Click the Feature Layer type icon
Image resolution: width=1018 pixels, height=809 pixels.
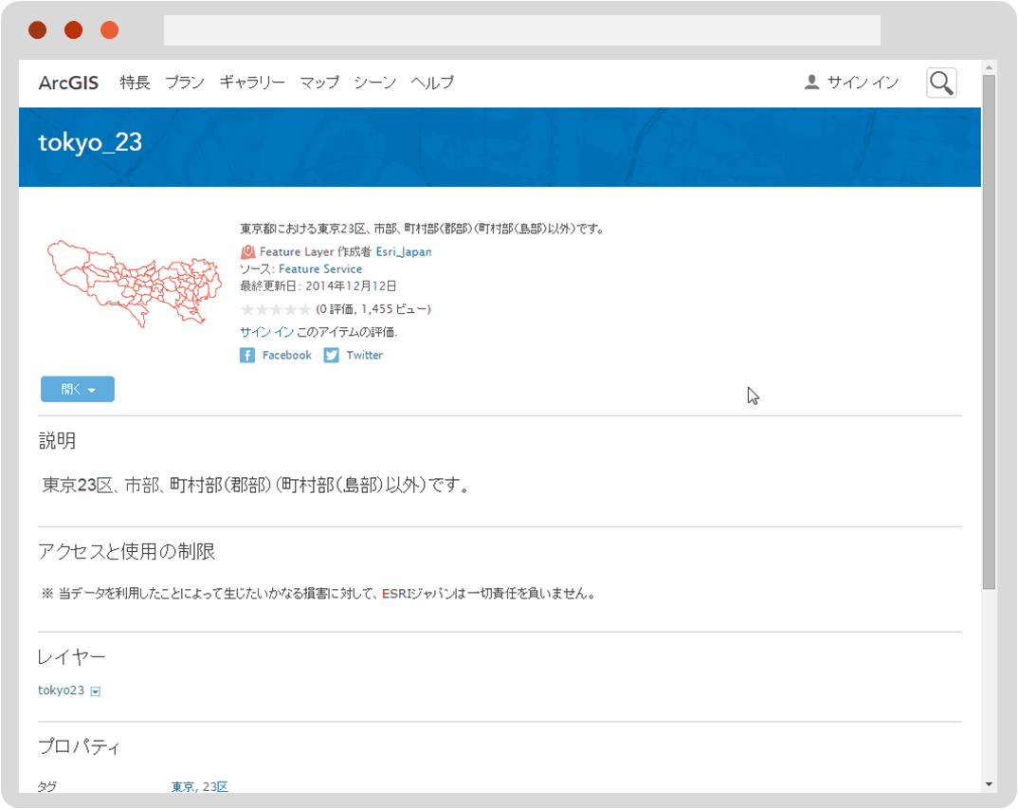coord(247,251)
